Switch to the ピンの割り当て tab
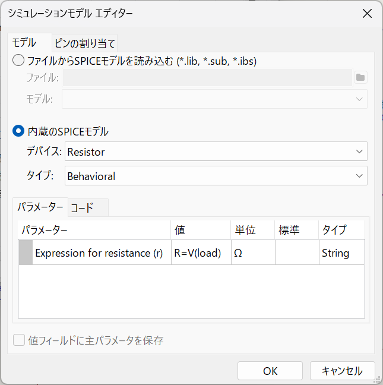This screenshot has height=385, width=383. coord(85,43)
